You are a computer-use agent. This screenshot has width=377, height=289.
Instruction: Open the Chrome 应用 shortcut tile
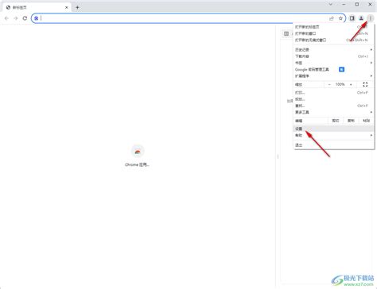tap(138, 156)
